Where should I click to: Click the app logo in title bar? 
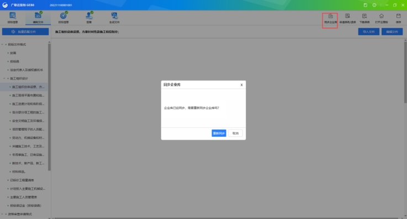5,5
